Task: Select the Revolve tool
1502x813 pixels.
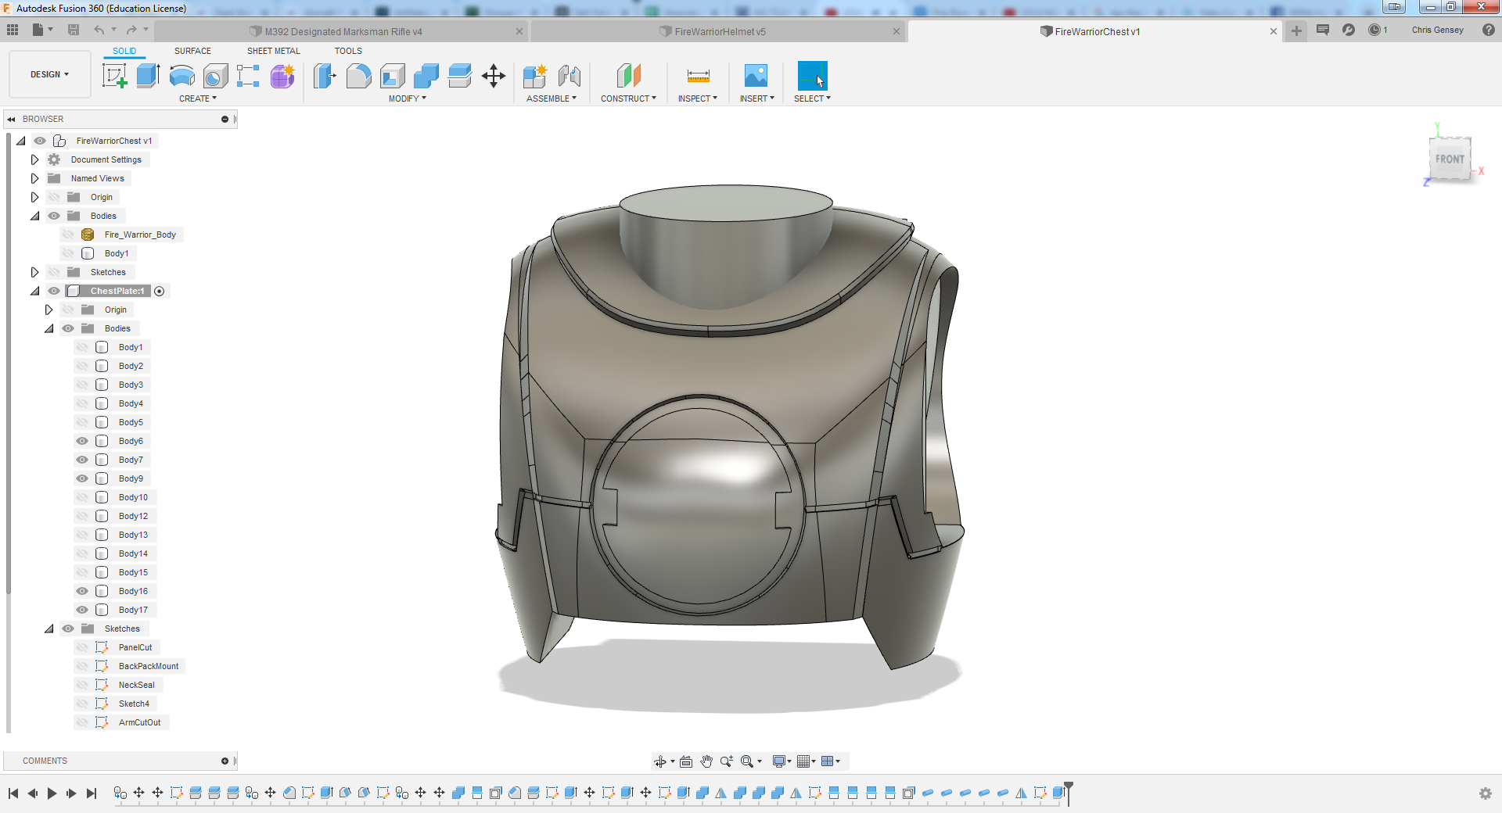Action: point(181,76)
